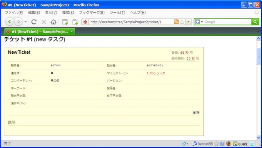Image resolution: width=262 pixels, height=148 pixels.
Task: Click the 説明 description label
Action: click(12, 123)
